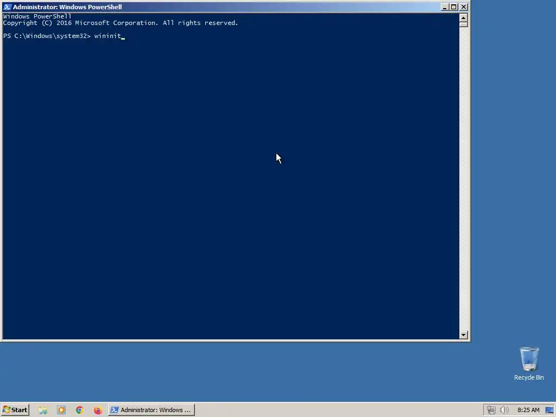Screen dimensions: 556x417
Task: Click the PowerShell scrollbar down arrow
Action: click(464, 334)
